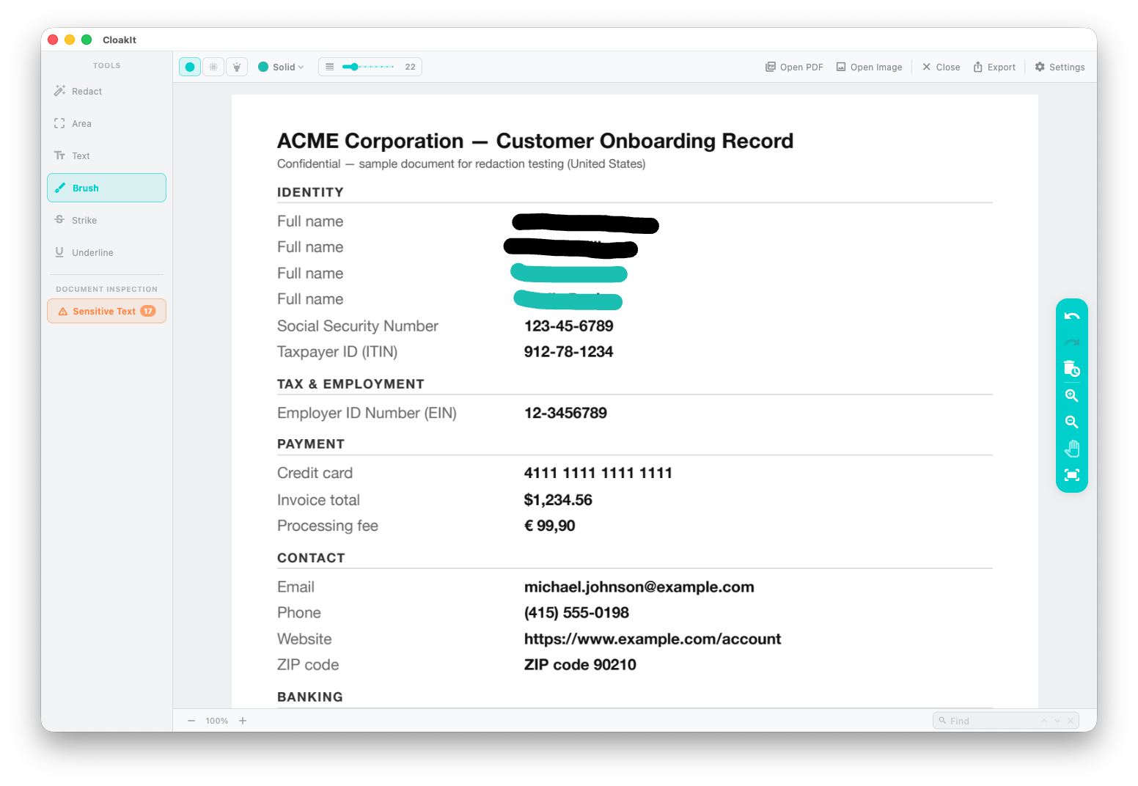The height and width of the screenshot is (786, 1138).
Task: Select the Area selection tool
Action: 106,124
